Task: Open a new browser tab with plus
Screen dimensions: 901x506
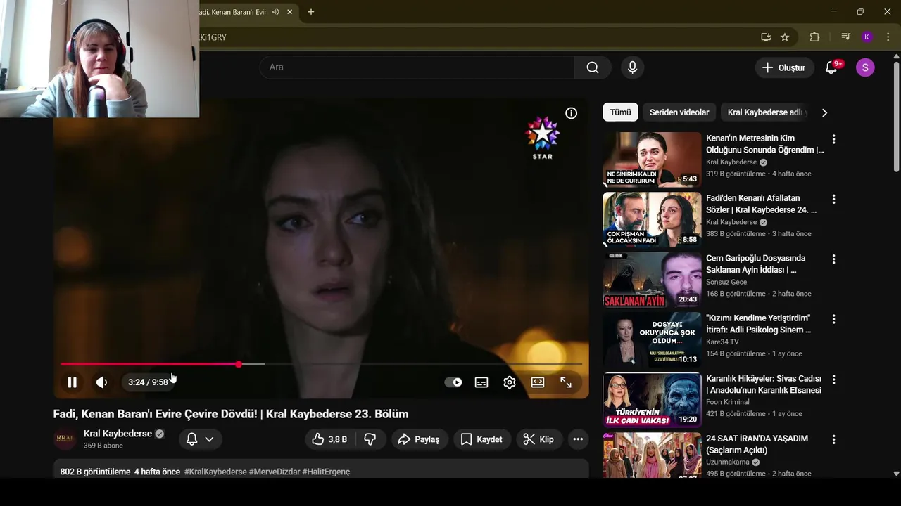Action: point(311,12)
